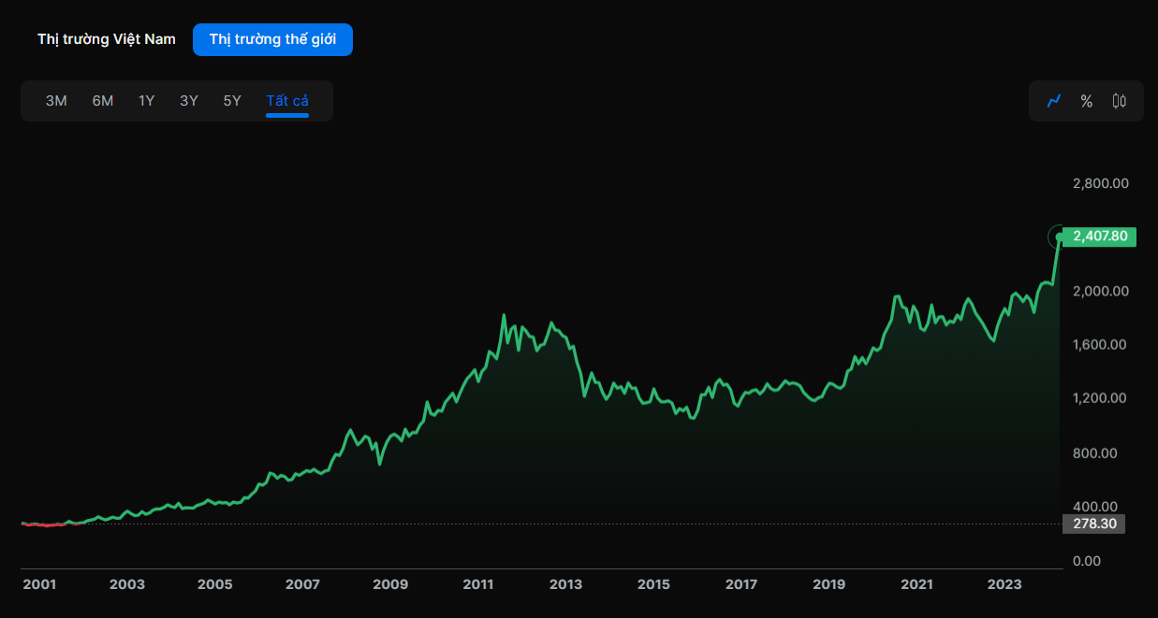Select the Thị trường thế giới tab
Screen dimensions: 1158x618
[272, 39]
